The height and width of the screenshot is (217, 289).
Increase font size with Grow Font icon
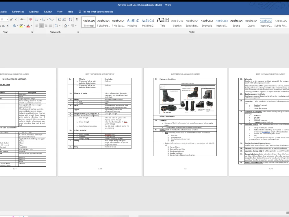pyautogui.click(x=11, y=19)
